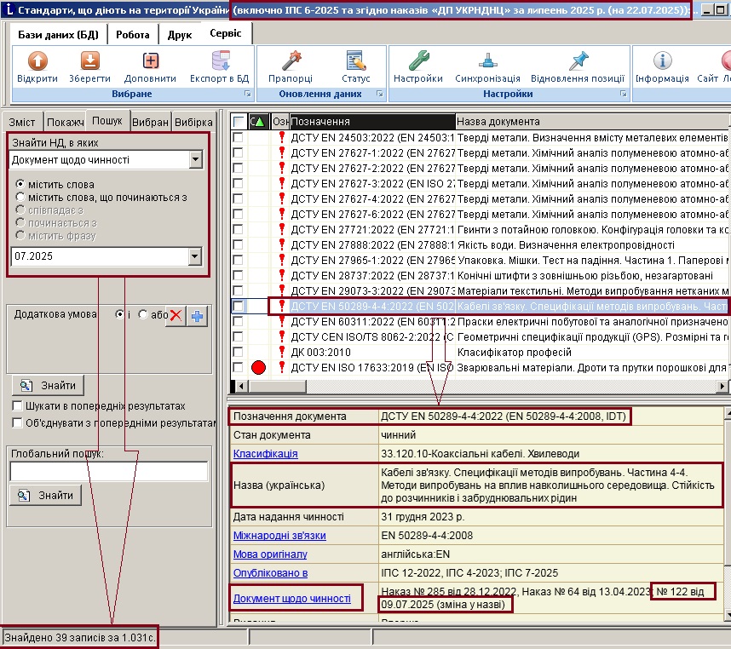Switch to the Зміст tab
Viewport: 731px width, 649px height.
pyautogui.click(x=22, y=122)
